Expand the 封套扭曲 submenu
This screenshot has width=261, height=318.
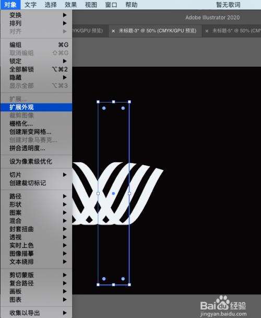(x=36, y=229)
